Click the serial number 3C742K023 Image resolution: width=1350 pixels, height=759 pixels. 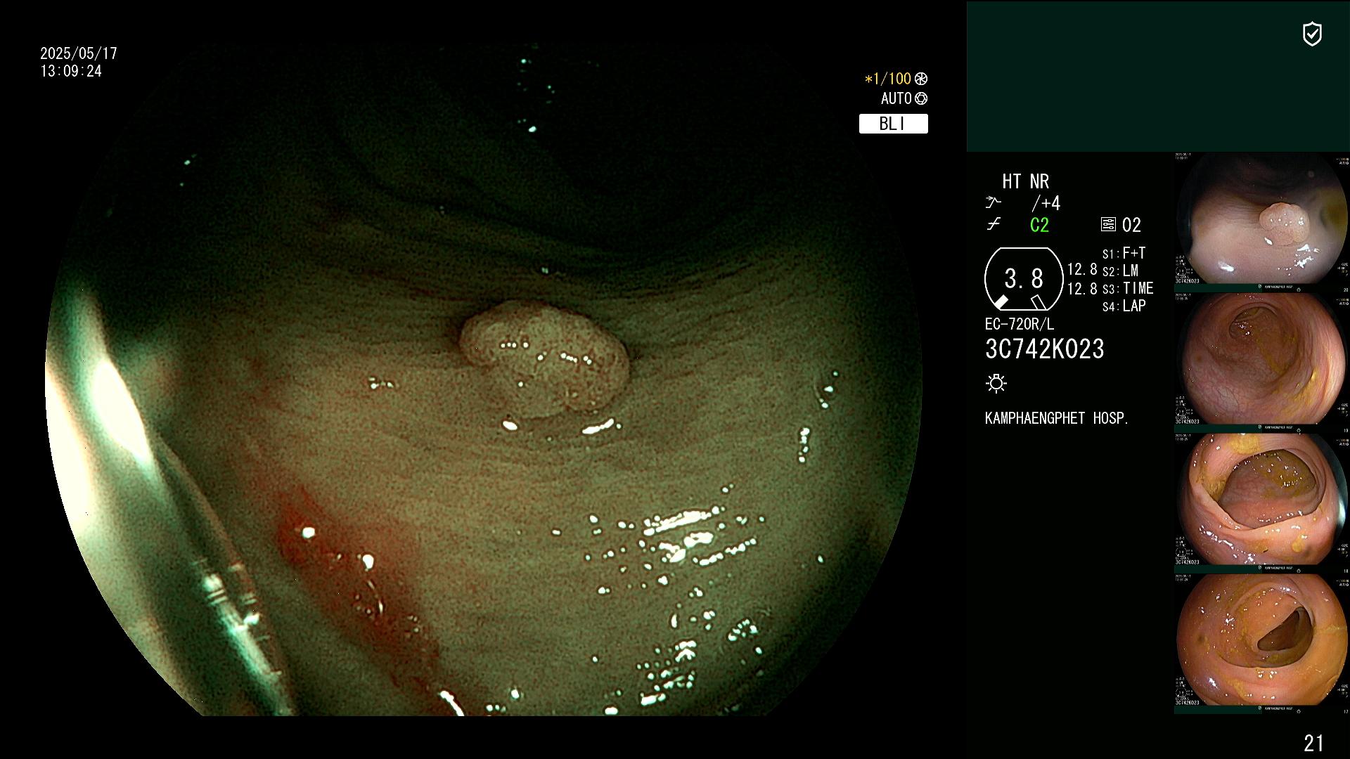point(1045,349)
